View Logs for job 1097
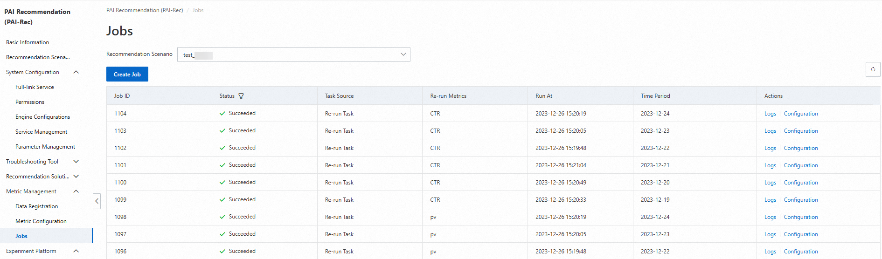Screen dimensions: 882x259 [770, 234]
